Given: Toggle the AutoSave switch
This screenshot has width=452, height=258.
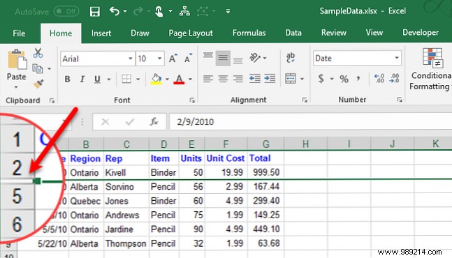Looking at the screenshot, I should point(66,11).
